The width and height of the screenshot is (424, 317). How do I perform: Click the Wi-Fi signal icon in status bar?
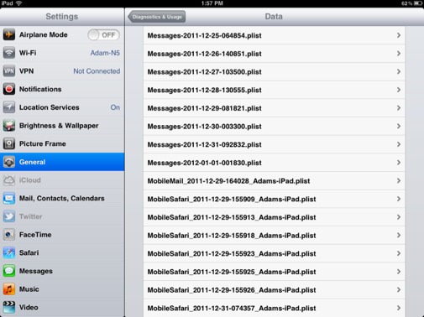click(19, 3)
